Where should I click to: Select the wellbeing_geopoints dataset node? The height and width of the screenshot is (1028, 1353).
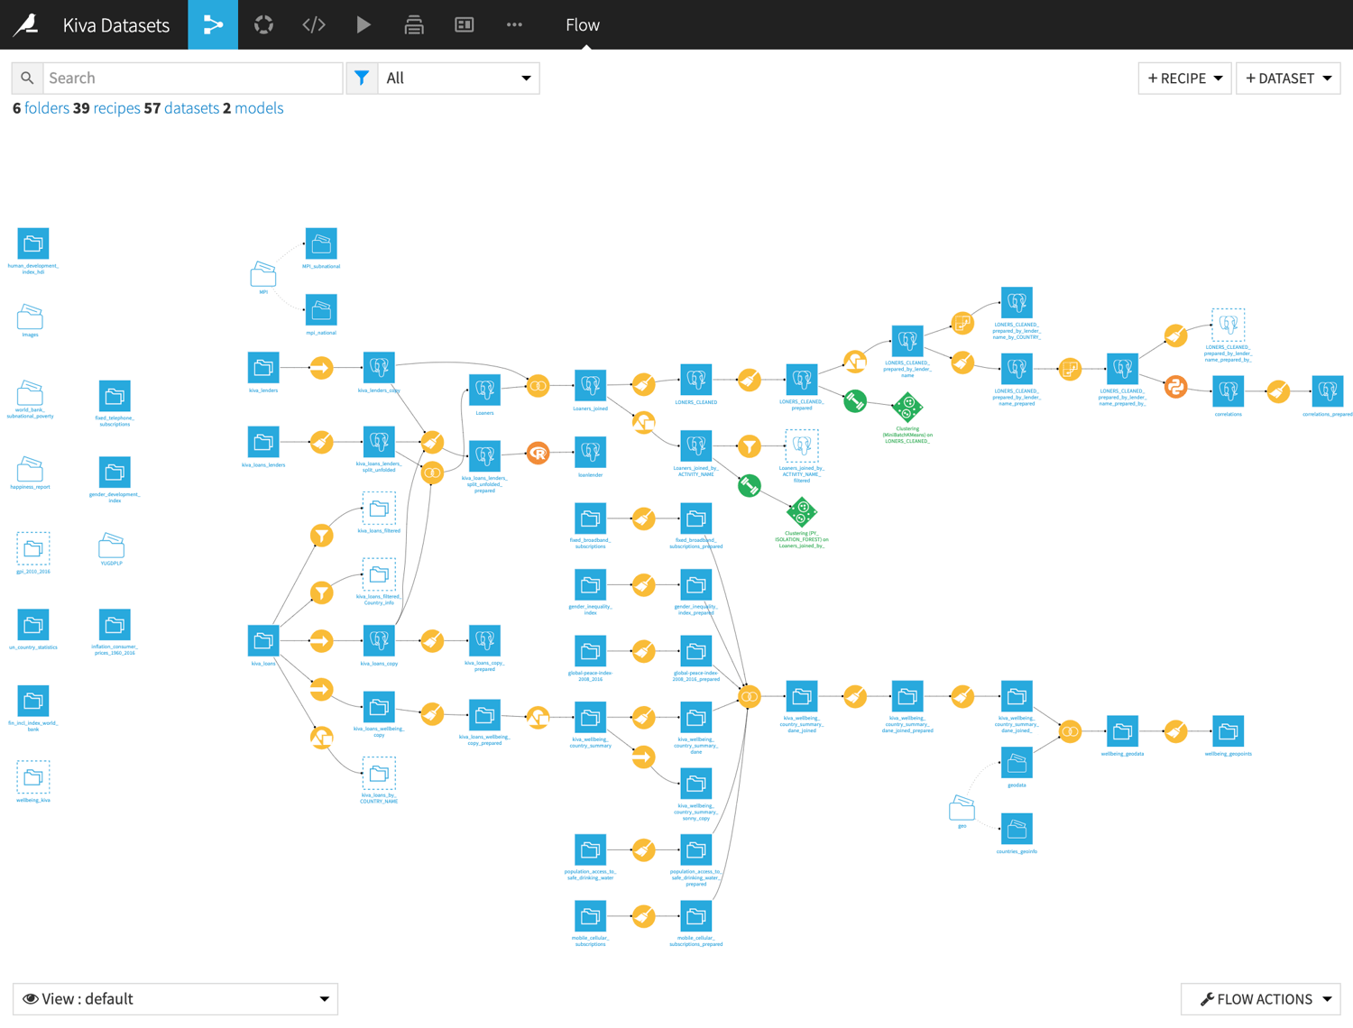[1228, 731]
